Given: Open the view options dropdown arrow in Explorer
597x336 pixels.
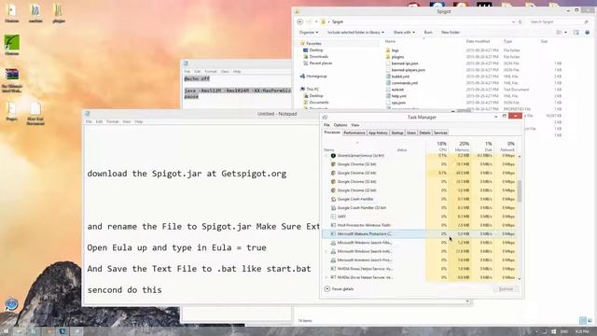Looking at the screenshot, I should tap(565, 33).
